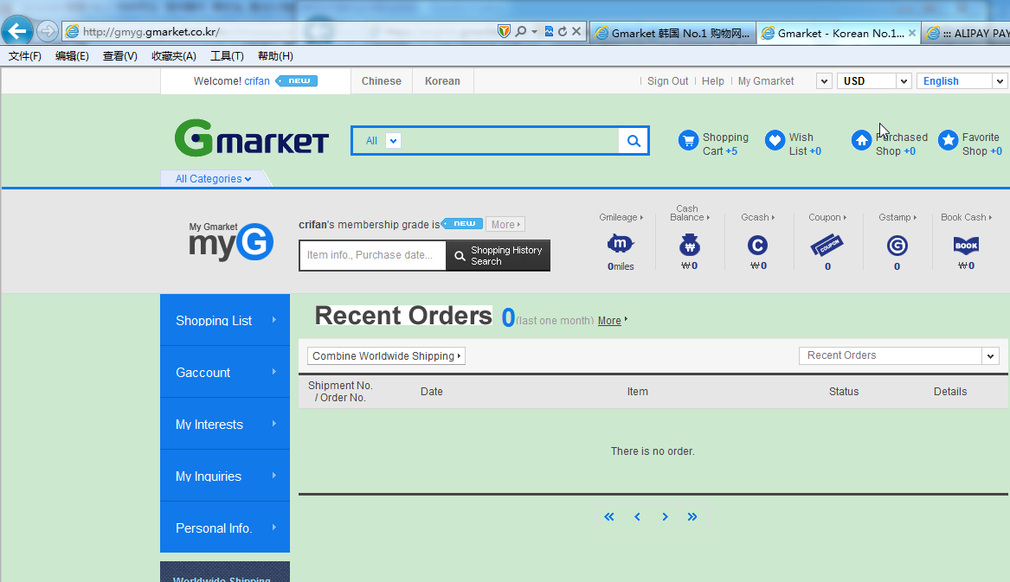This screenshot has width=1010, height=582.
Task: Go to previous page of orders
Action: pyautogui.click(x=637, y=517)
